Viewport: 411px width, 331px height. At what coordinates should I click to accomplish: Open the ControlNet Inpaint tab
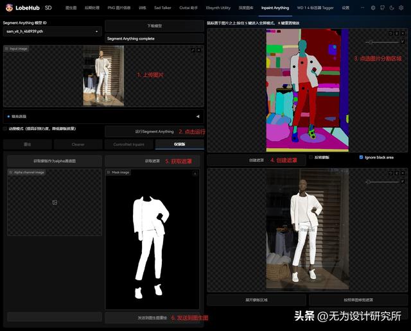pos(129,144)
